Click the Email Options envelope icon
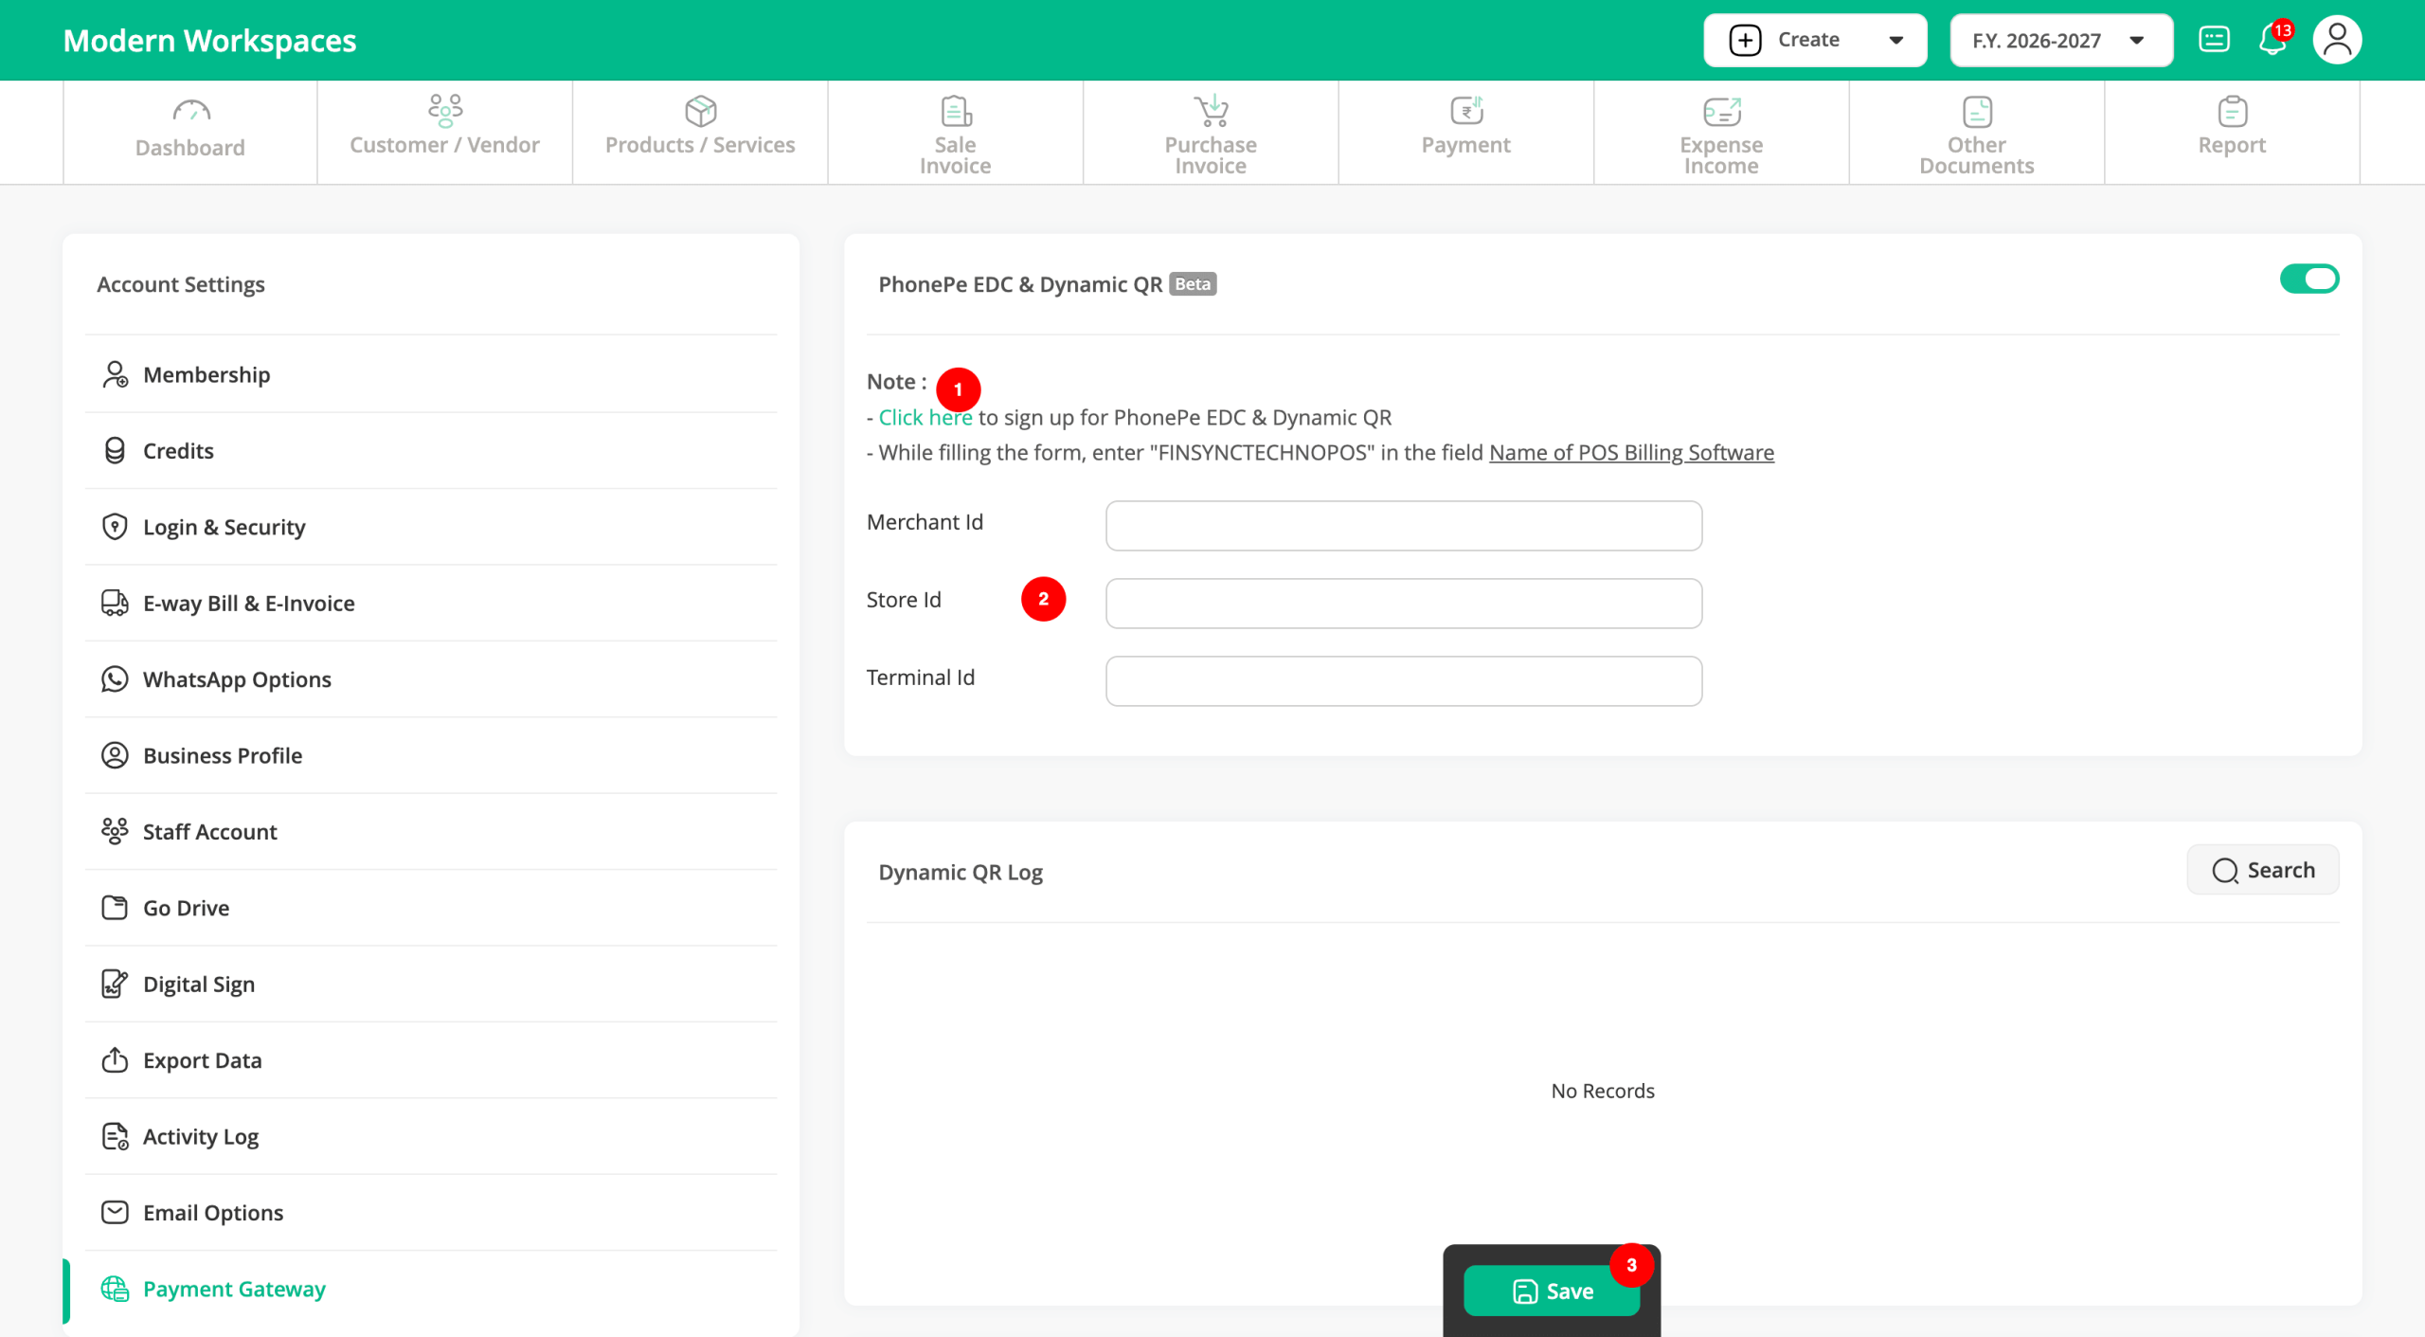Screen dimensions: 2425x1337 (115, 1212)
